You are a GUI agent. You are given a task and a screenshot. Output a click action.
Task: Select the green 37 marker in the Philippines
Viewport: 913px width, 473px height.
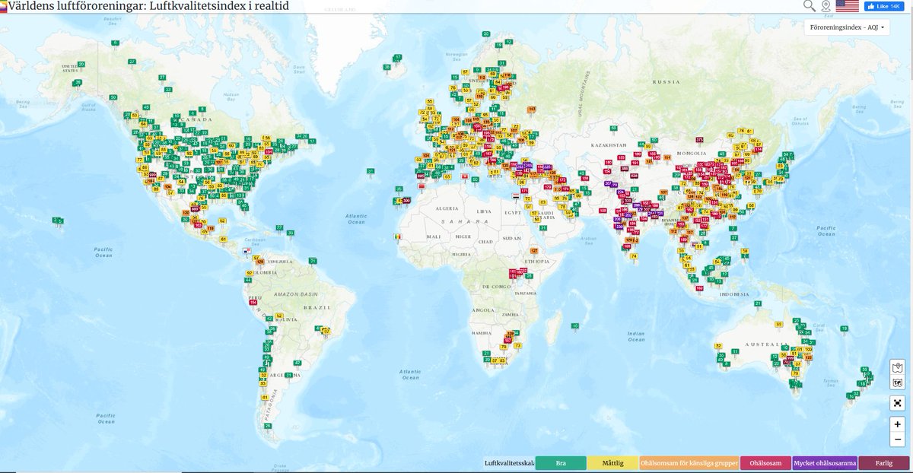[x=735, y=238]
